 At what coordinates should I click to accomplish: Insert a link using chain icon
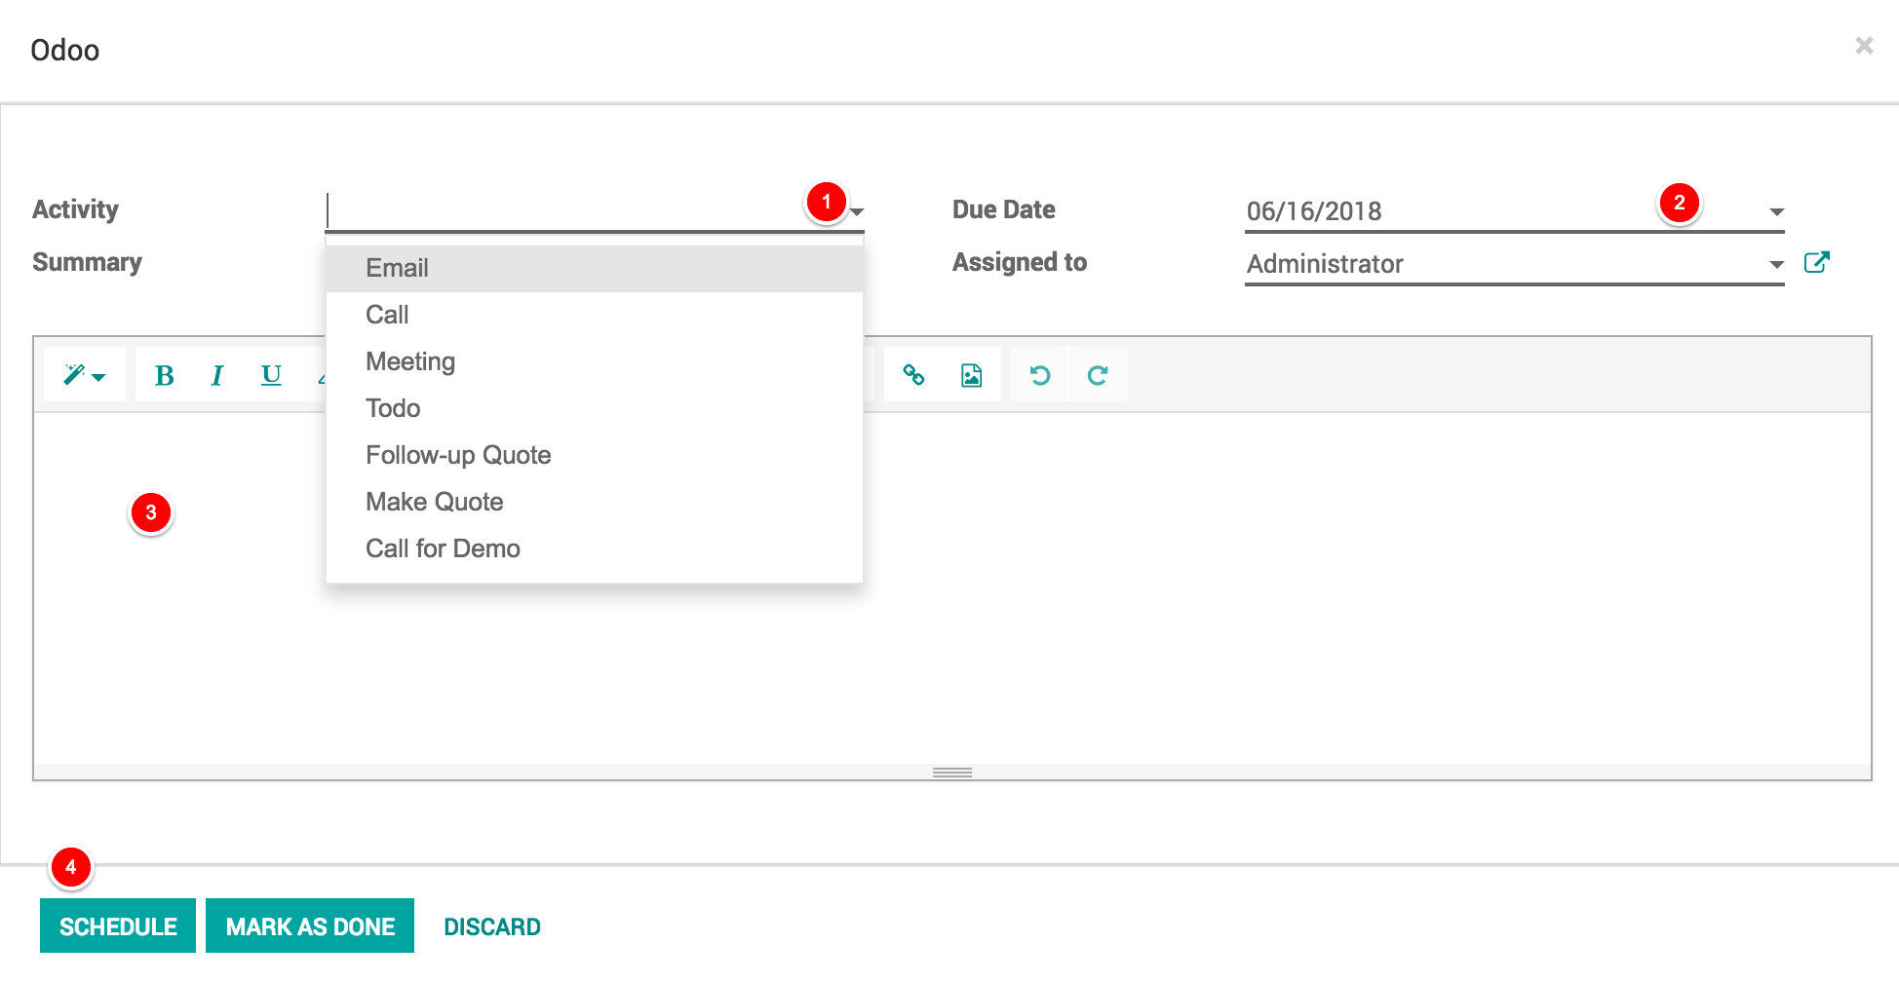click(913, 375)
